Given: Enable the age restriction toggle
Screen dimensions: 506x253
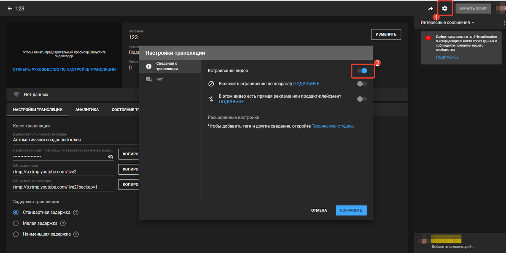Looking at the screenshot, I should pyautogui.click(x=362, y=84).
